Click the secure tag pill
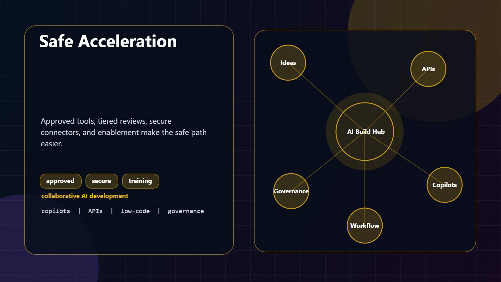Screen dimensions: 501x282 tap(102, 181)
